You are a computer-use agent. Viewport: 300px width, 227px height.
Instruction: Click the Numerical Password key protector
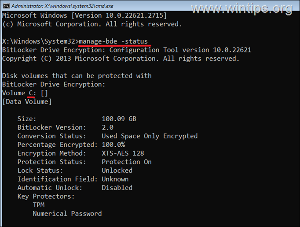[x=67, y=213]
